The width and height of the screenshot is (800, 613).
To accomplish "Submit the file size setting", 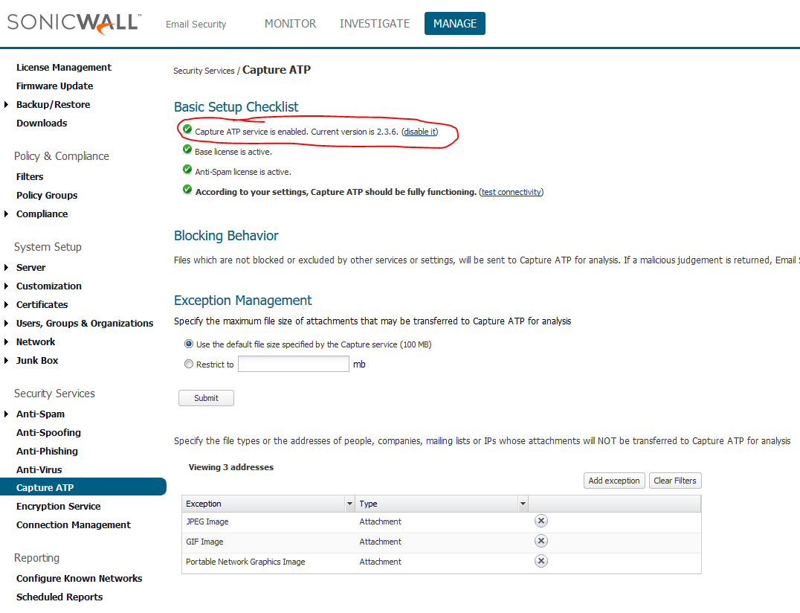I will tap(206, 398).
